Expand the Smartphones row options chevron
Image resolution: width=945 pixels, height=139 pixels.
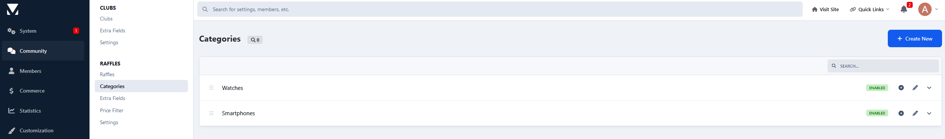tap(929, 113)
